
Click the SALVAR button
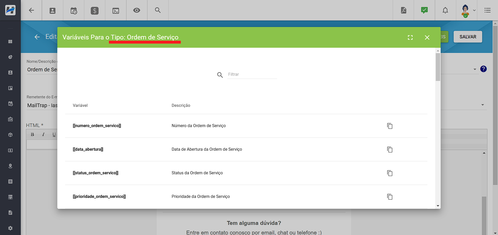click(x=468, y=37)
